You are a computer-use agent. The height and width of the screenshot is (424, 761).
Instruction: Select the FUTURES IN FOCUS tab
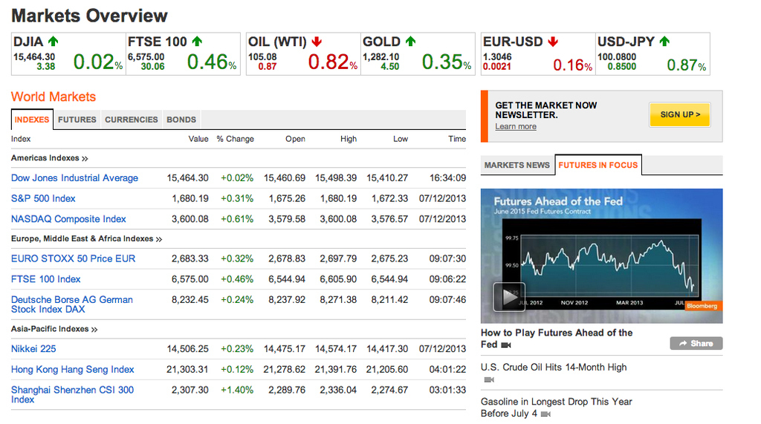(x=598, y=166)
